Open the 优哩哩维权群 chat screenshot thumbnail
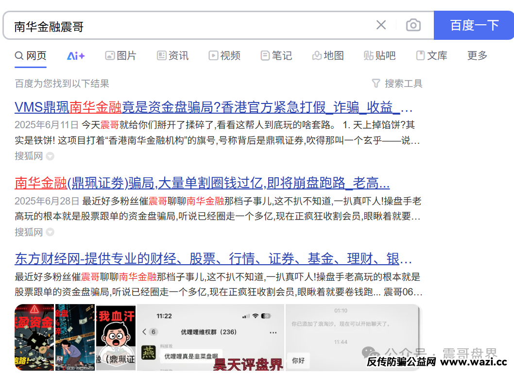 (210, 337)
